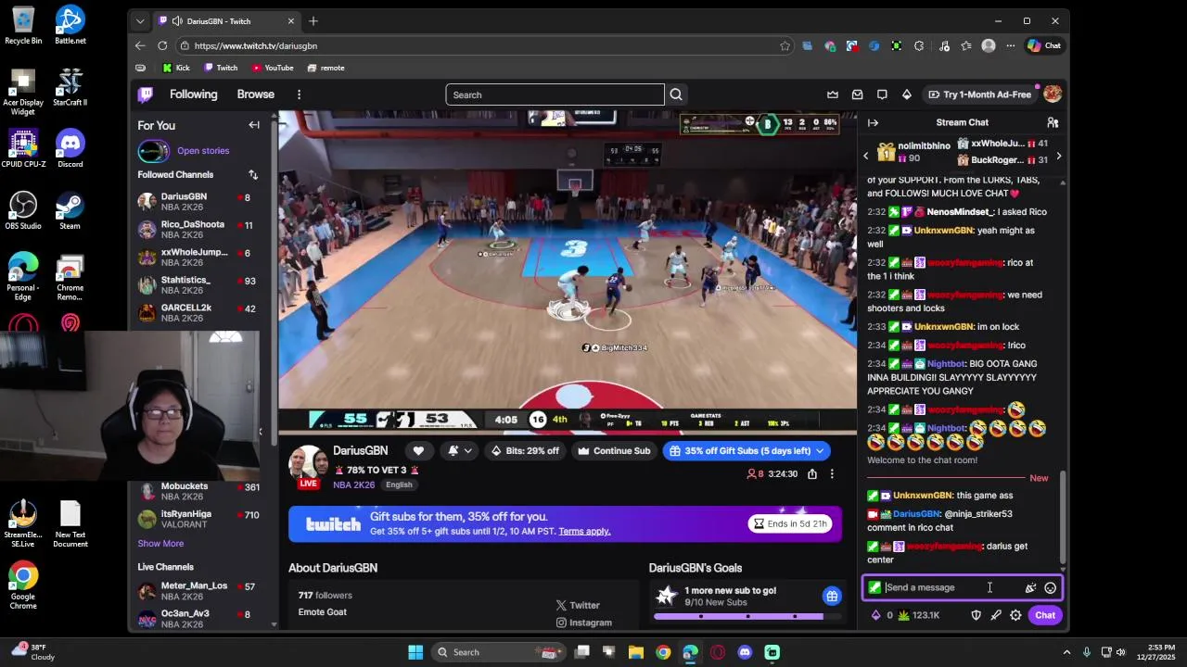1187x667 pixels.
Task: Open the Terms apply link
Action: point(584,532)
